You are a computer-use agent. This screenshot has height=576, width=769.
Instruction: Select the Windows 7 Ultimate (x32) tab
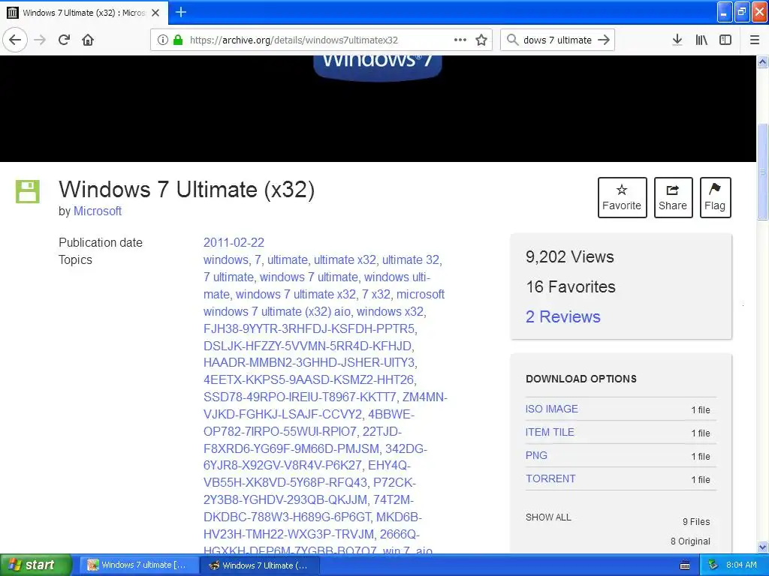coord(84,13)
